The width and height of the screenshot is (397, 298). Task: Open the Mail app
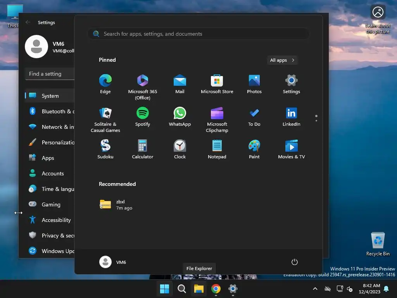point(180,84)
